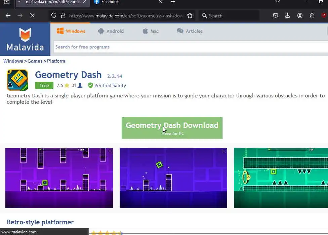Open the Windows breadcrumb link

pyautogui.click(x=13, y=61)
